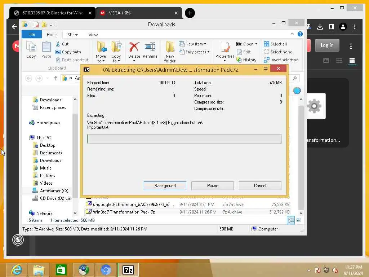Open Explorer help icon
The height and width of the screenshot is (277, 369).
(x=300, y=34)
